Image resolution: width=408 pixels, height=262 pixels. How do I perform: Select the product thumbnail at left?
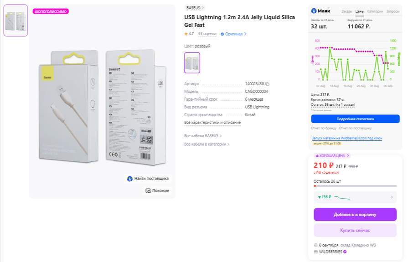tap(15, 21)
